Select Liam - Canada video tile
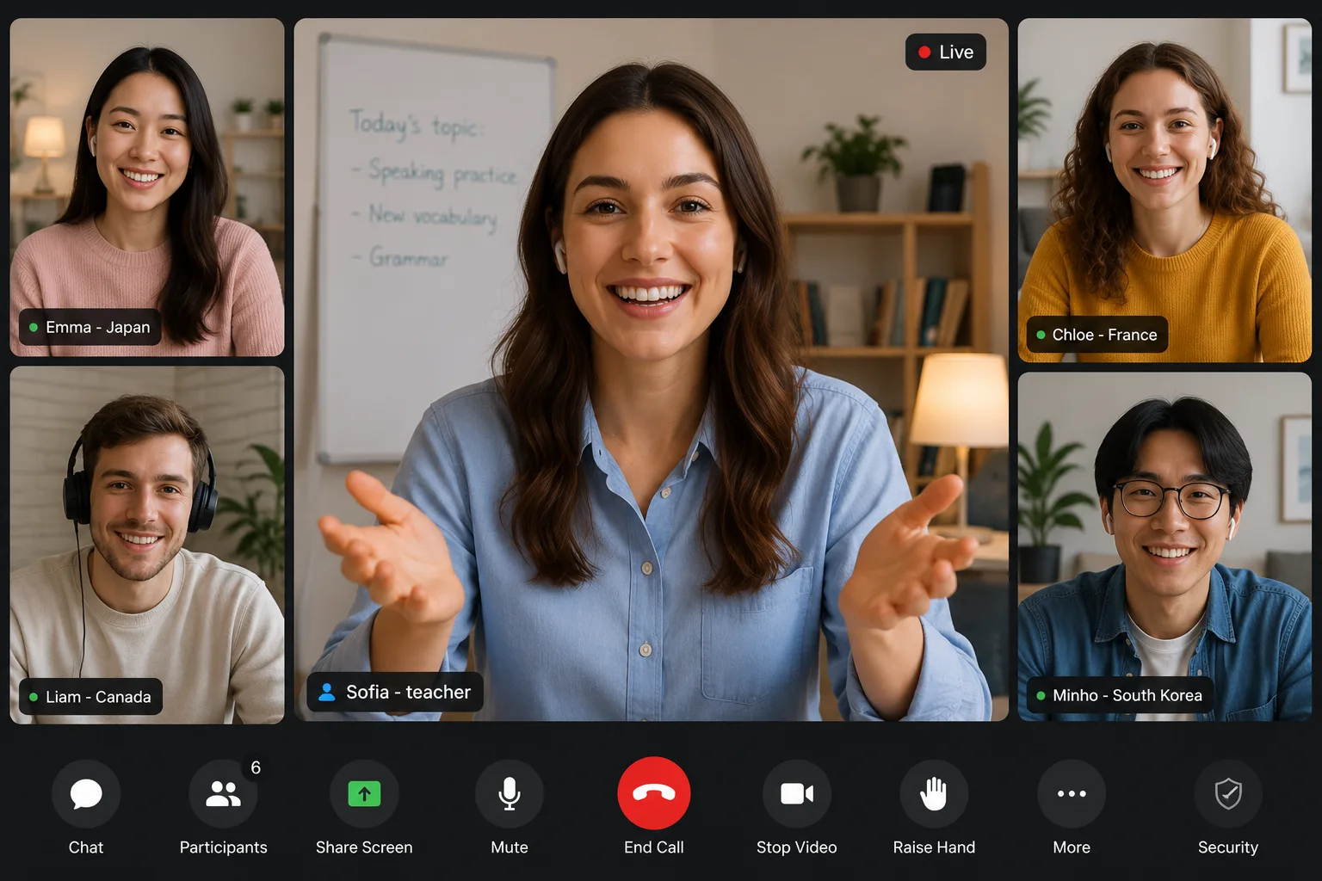The width and height of the screenshot is (1322, 881). [147, 545]
